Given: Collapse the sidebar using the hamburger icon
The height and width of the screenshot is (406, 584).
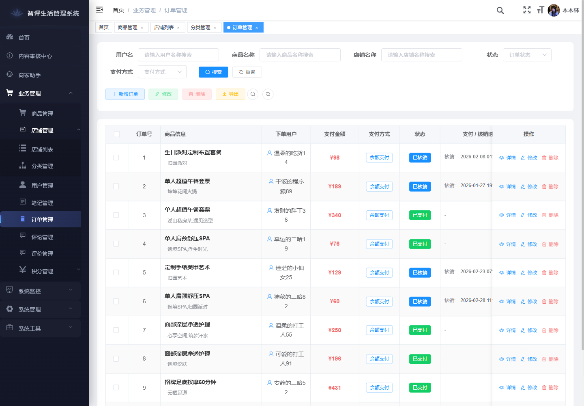Looking at the screenshot, I should [x=99, y=10].
